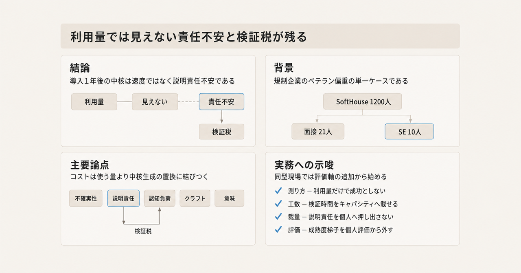Select the highlighted 責任不安 box

tap(221, 102)
